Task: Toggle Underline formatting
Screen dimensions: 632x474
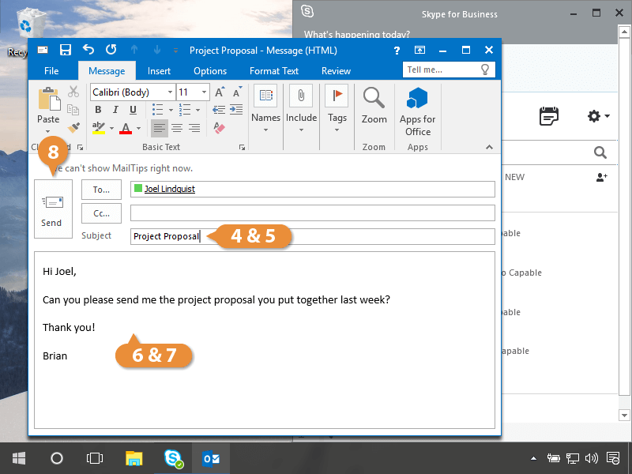Action: 131,111
